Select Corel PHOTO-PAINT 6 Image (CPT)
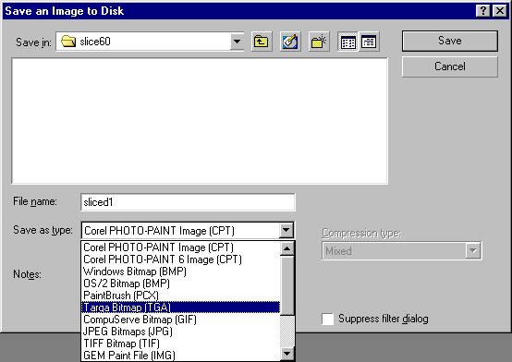512x362 pixels. [180, 259]
